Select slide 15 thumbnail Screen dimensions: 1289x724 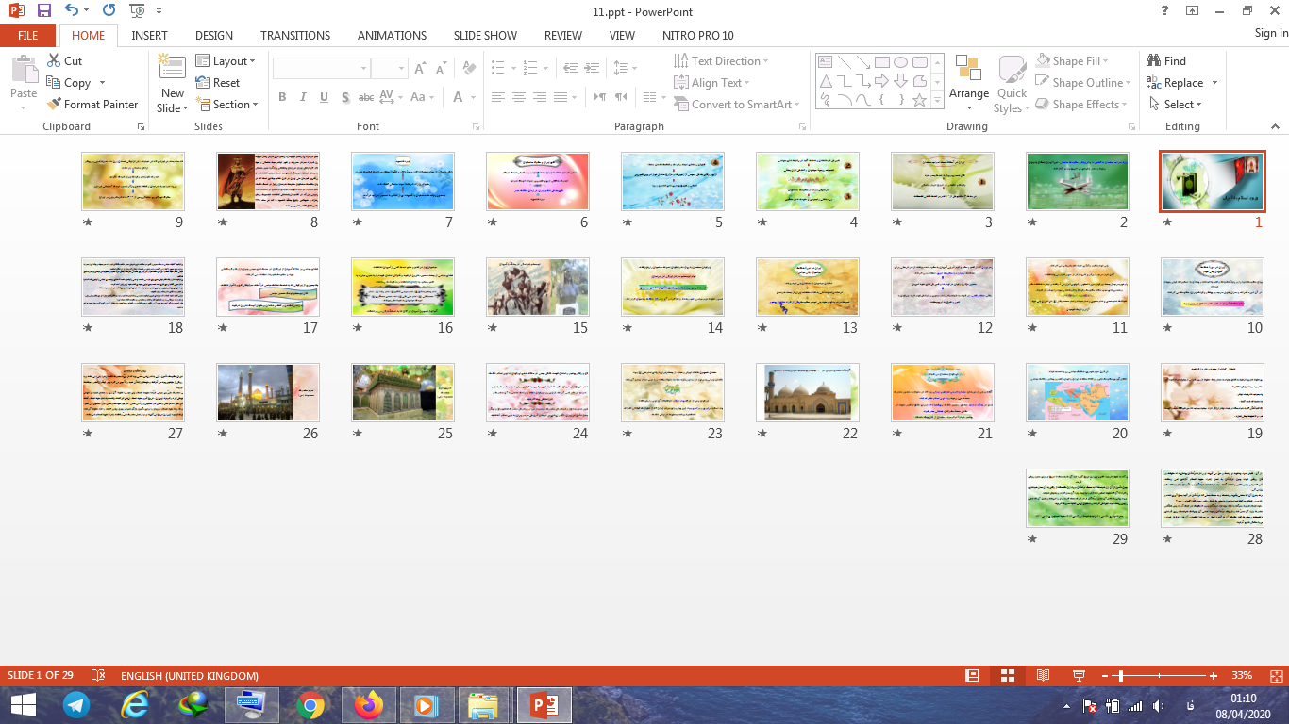pos(537,287)
